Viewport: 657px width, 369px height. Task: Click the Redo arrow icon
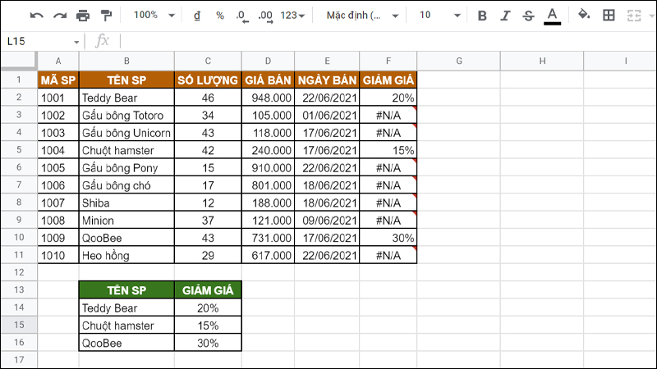click(x=60, y=16)
